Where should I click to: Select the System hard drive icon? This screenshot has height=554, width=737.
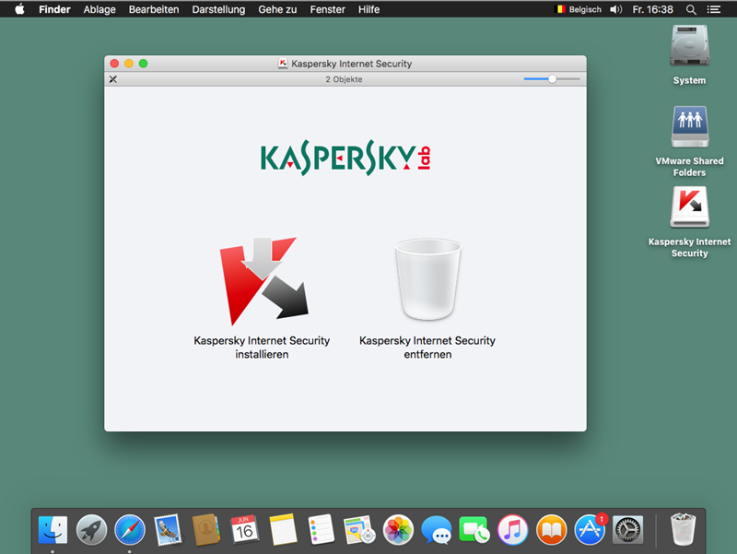point(689,46)
